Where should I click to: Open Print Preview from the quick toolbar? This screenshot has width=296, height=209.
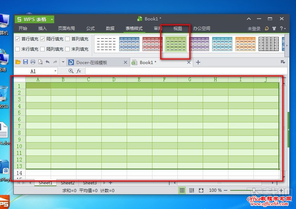40,62
